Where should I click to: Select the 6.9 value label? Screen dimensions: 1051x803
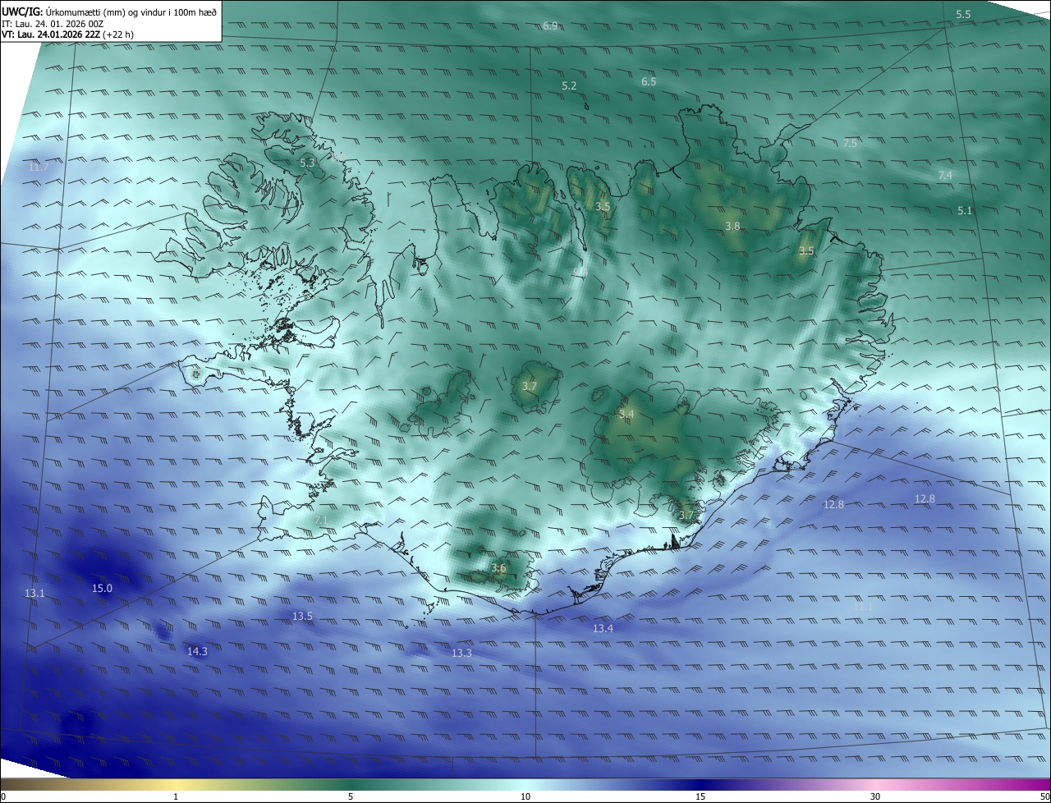[550, 26]
